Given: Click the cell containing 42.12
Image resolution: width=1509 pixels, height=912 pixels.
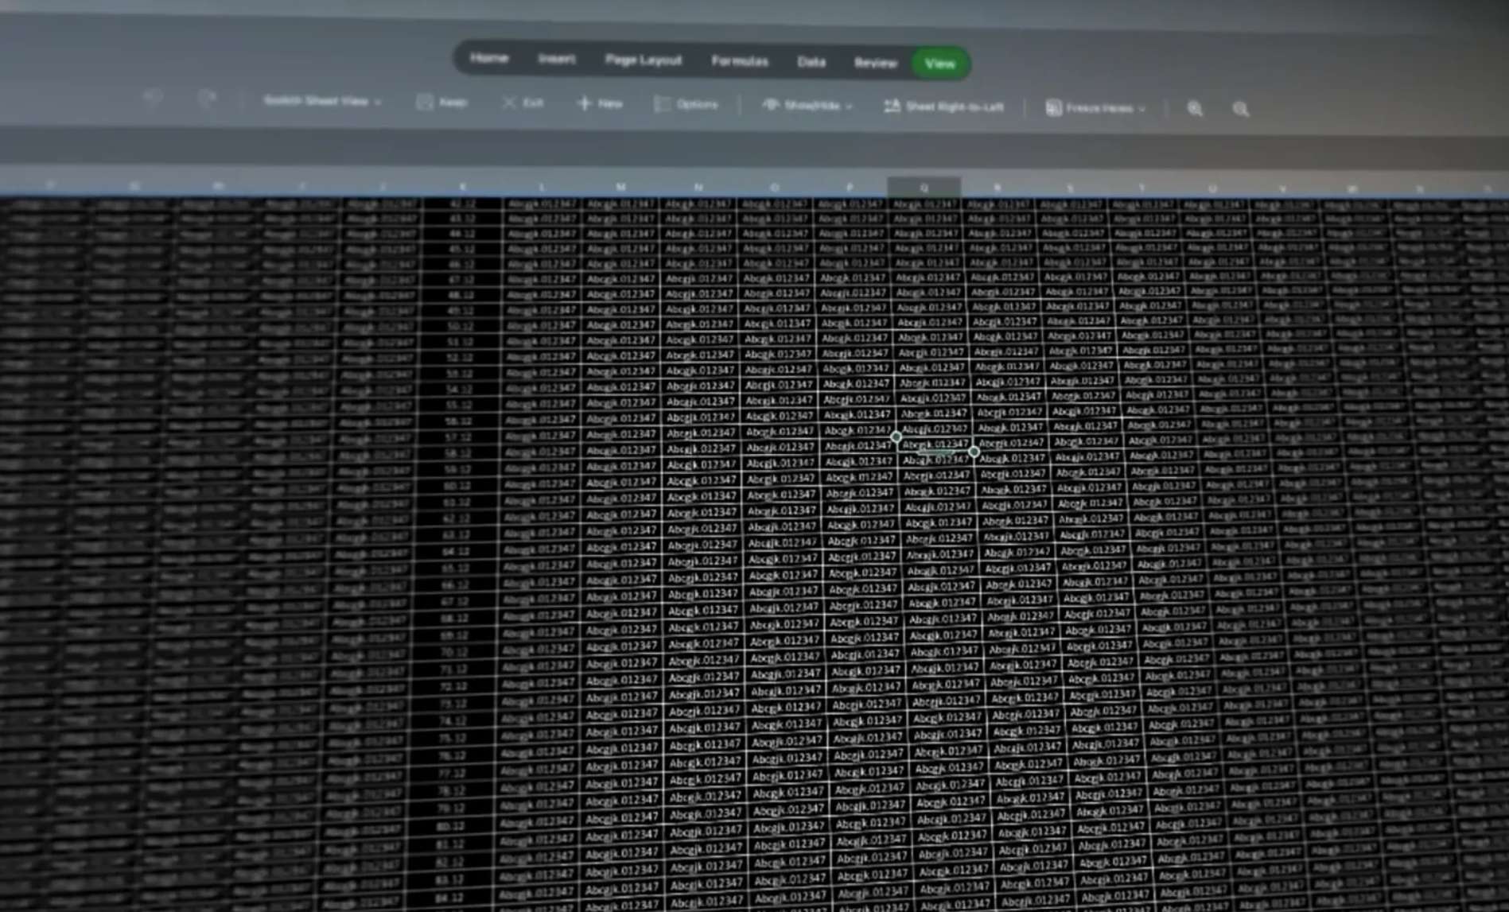Looking at the screenshot, I should pos(462,204).
